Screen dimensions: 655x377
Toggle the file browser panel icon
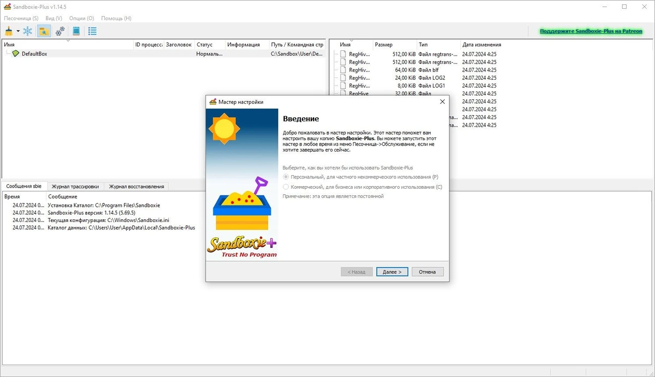(44, 31)
